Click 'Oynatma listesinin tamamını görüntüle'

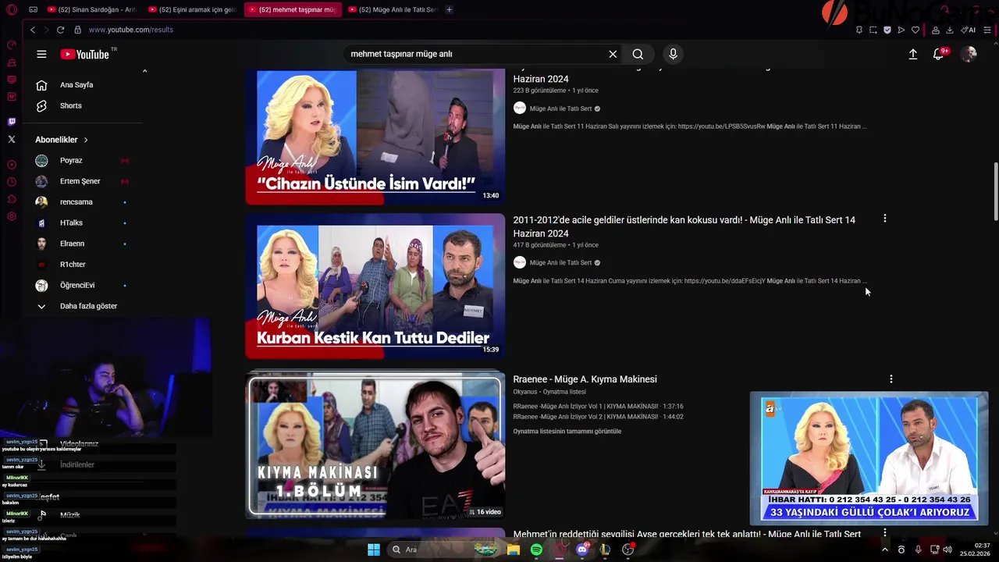(567, 432)
